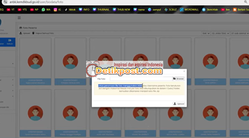The width and height of the screenshot is (249, 138).
Task: Toggle the hamburger sidebar menu
Action: pos(19,18)
